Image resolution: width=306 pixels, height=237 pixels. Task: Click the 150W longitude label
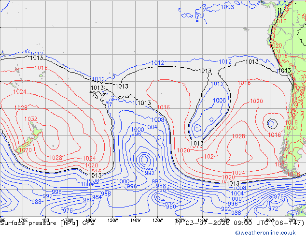click(113, 221)
